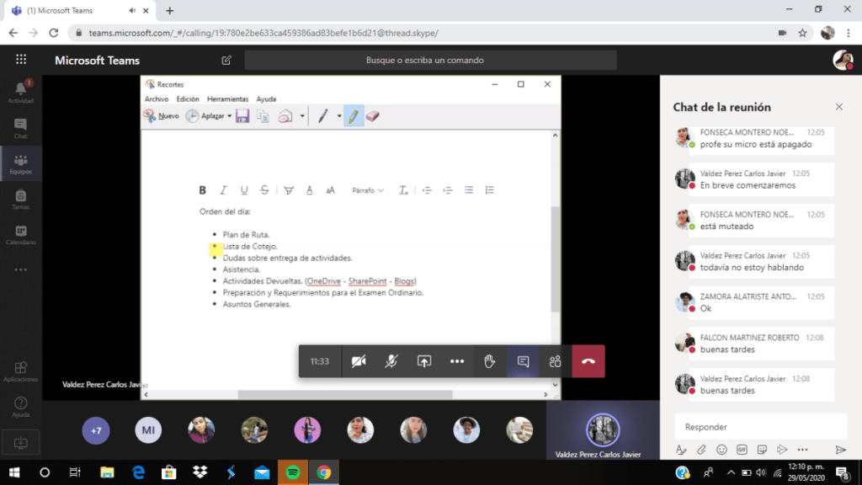Send the chat message

point(840,450)
